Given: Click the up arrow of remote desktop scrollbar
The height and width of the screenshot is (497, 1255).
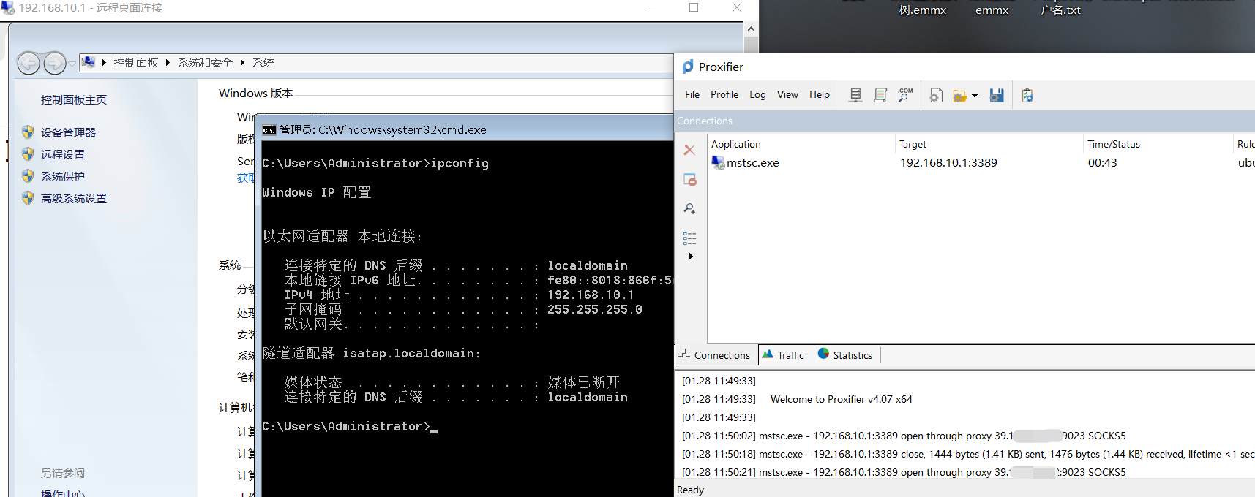Looking at the screenshot, I should pyautogui.click(x=751, y=29).
